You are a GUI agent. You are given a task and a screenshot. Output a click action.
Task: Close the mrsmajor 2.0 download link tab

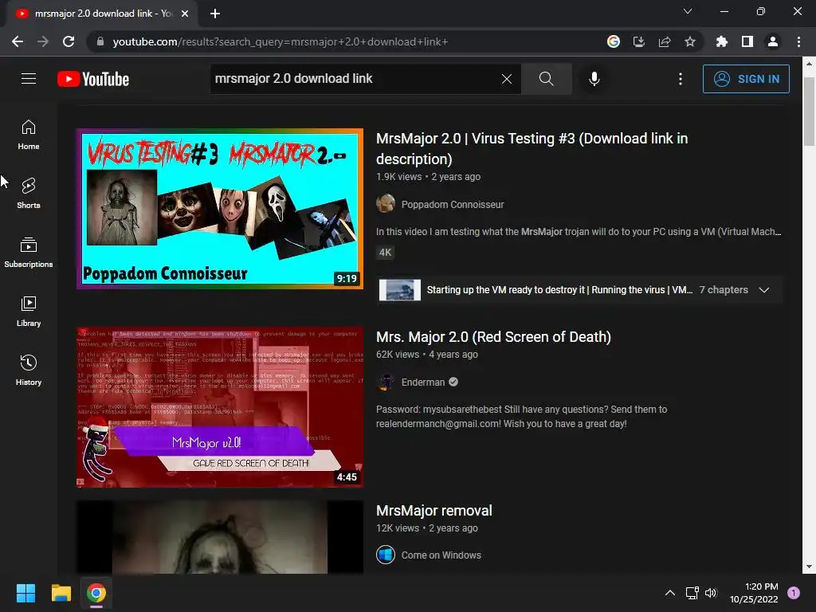(x=185, y=14)
